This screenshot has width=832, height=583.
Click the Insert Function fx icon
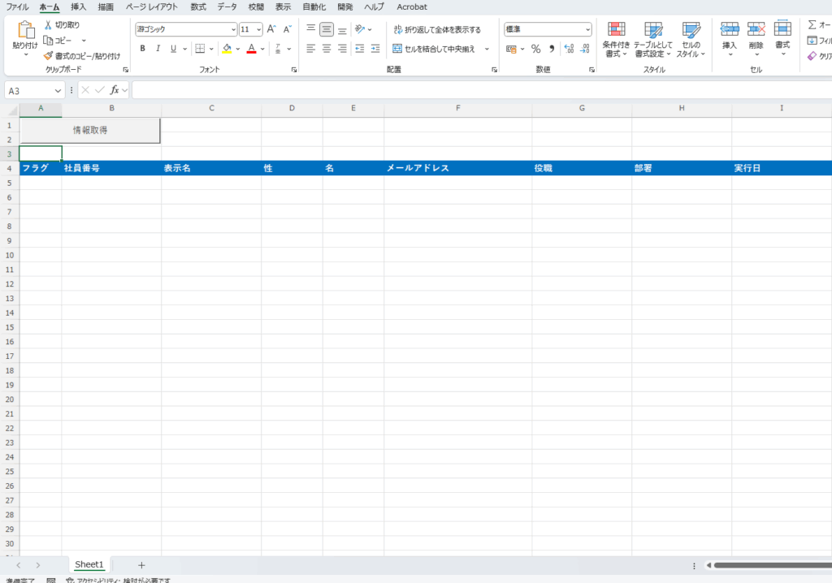pyautogui.click(x=115, y=90)
